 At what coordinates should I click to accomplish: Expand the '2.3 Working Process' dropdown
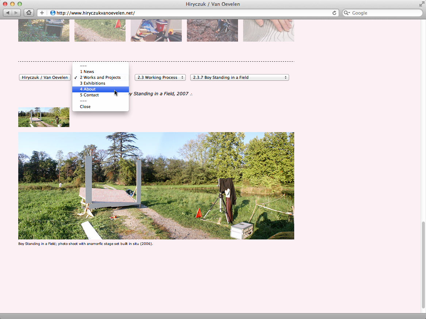tap(160, 77)
